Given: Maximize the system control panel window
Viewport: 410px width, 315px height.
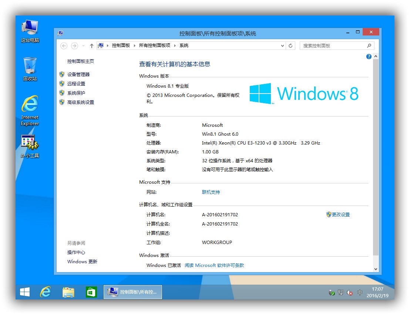Looking at the screenshot, I should click(x=358, y=32).
